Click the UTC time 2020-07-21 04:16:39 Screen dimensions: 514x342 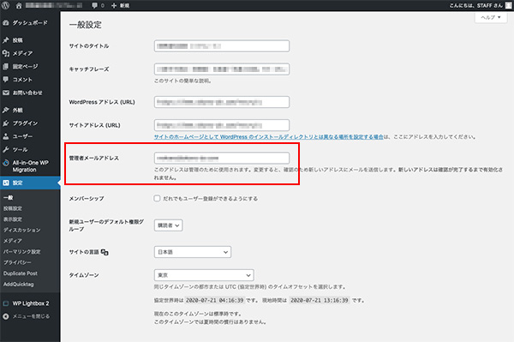tap(215, 300)
